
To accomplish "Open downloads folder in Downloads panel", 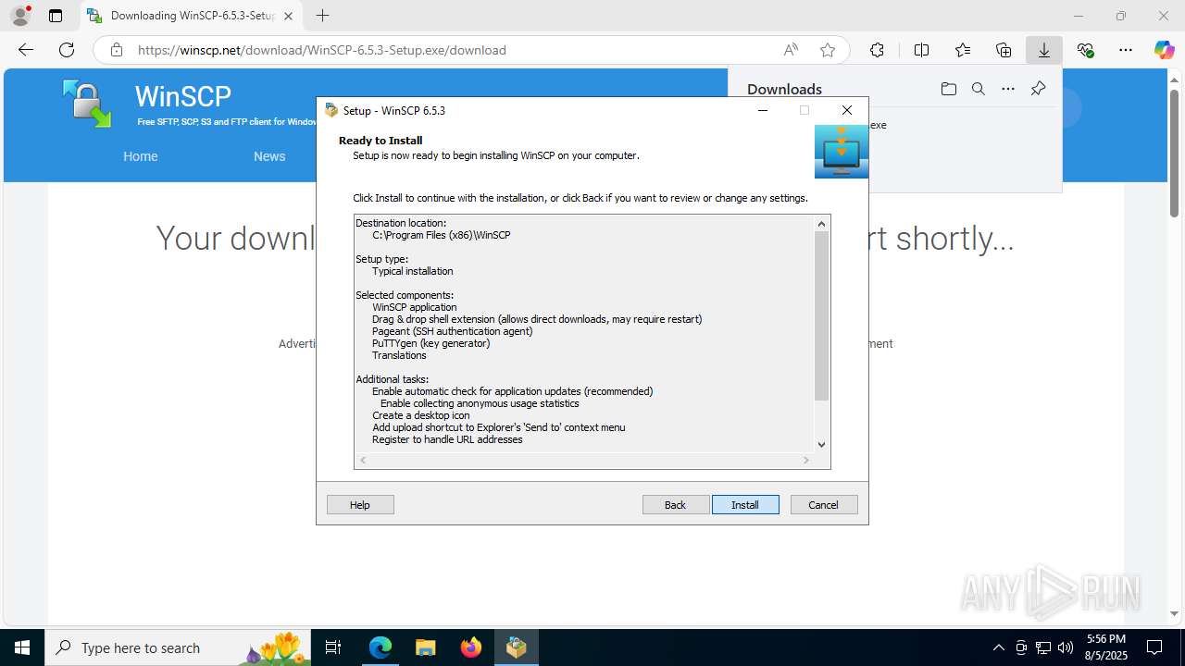I will [x=949, y=89].
